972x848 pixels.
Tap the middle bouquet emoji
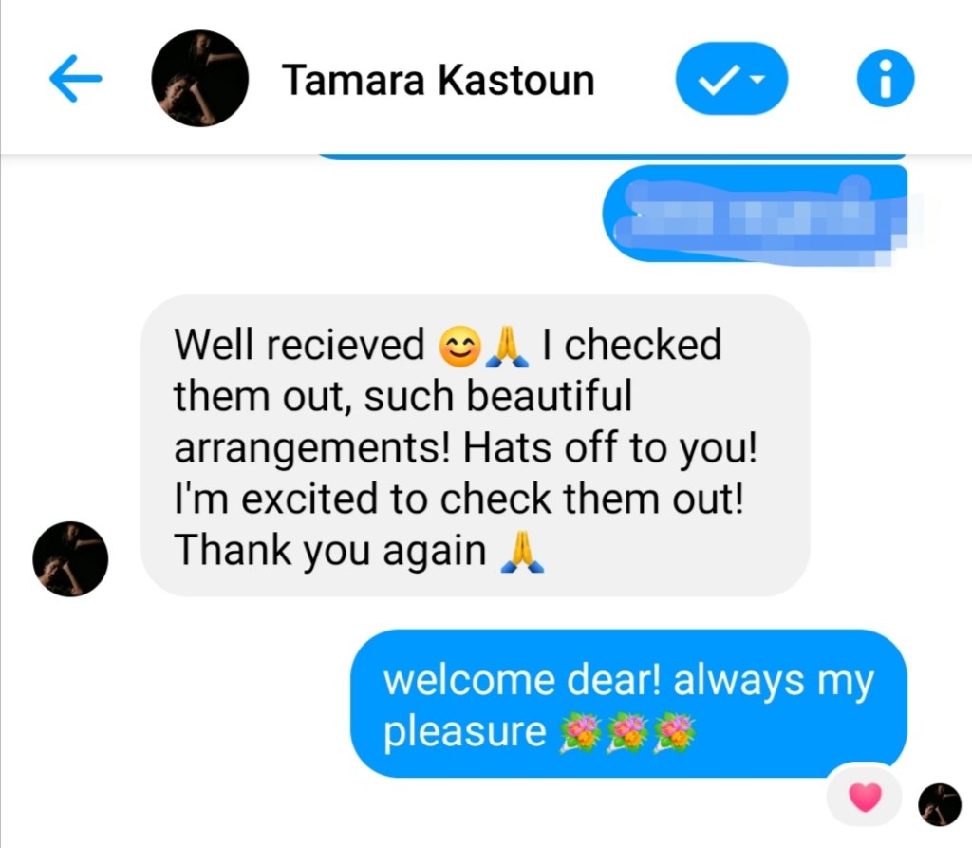pos(627,732)
